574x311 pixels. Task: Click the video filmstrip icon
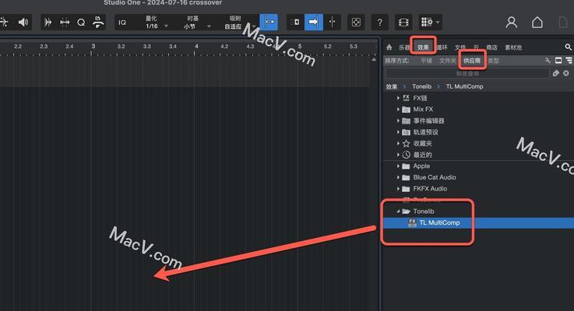coord(403,23)
